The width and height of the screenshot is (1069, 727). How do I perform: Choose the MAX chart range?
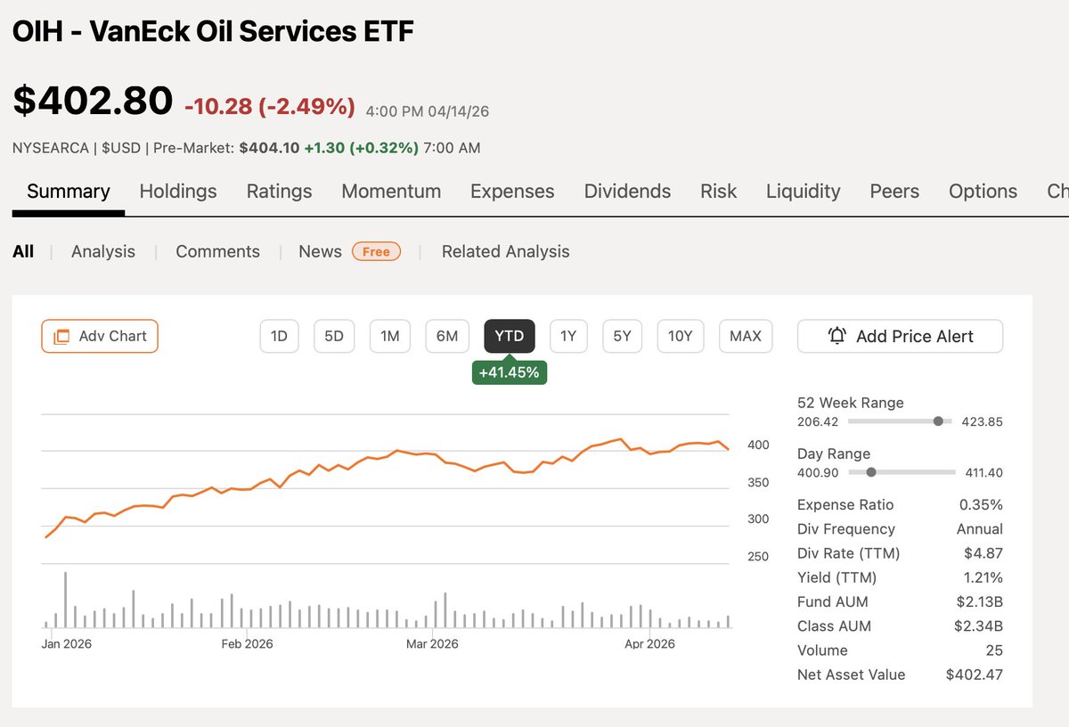pyautogui.click(x=746, y=336)
